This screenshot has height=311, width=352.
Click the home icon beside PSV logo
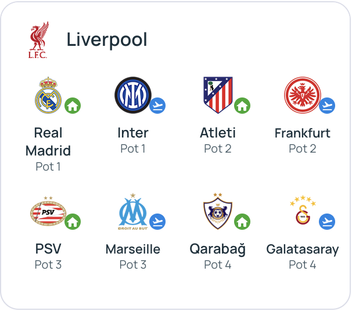tap(73, 222)
